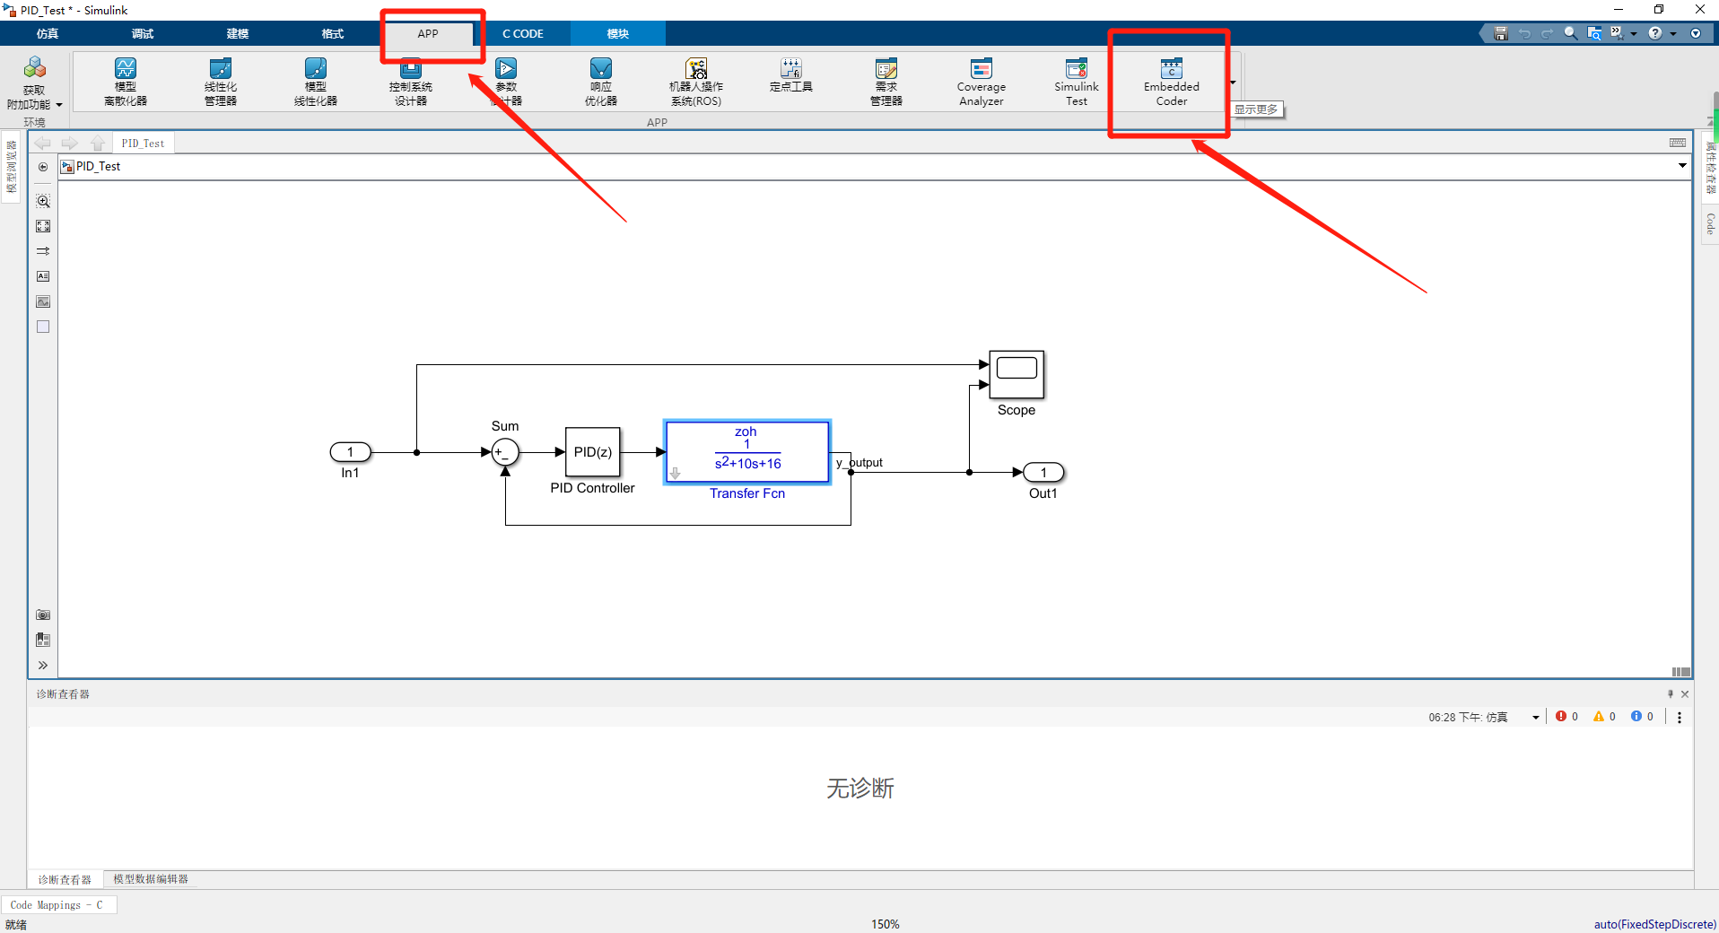Open the Simulink Test app

1075,81
